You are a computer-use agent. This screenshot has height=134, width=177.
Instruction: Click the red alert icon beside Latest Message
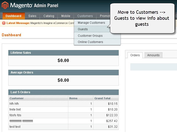click(x=4, y=23)
